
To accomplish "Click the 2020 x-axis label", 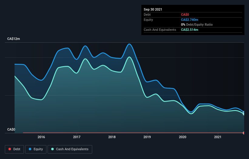I will [183, 137].
